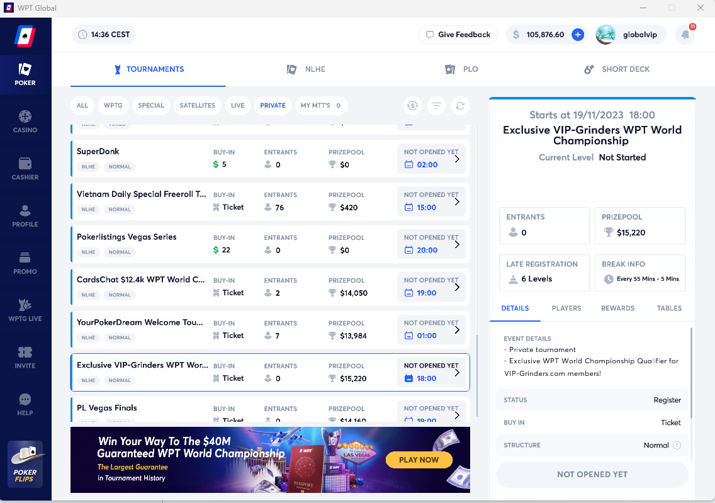
Task: Click the Give Feedback button
Action: click(x=458, y=35)
